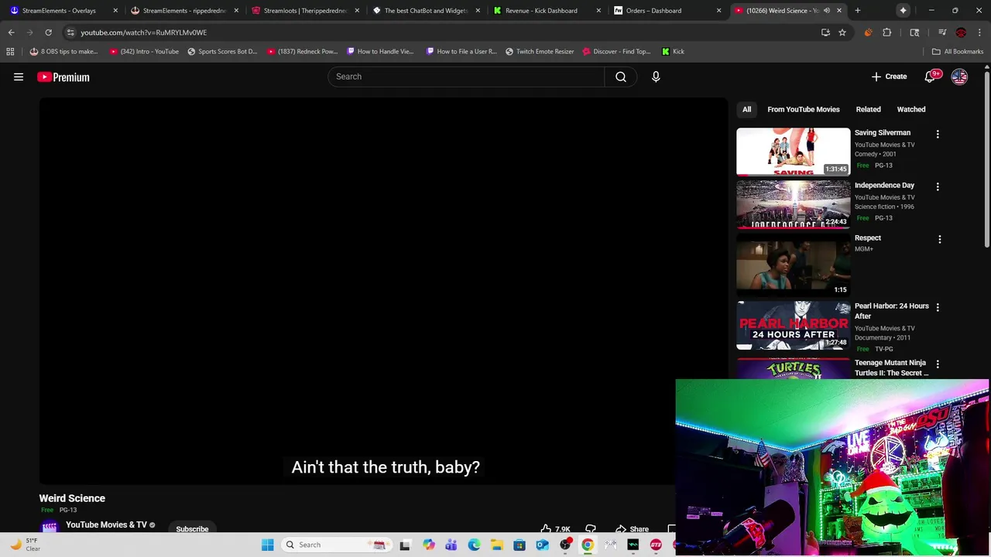Activate voice search microphone

point(656,77)
